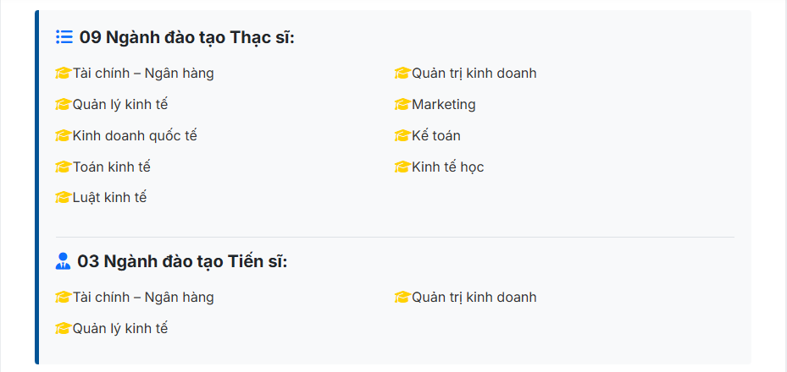Click graduation cap icon beside Luật kinh tế
Image resolution: width=787 pixels, height=372 pixels.
63,198
